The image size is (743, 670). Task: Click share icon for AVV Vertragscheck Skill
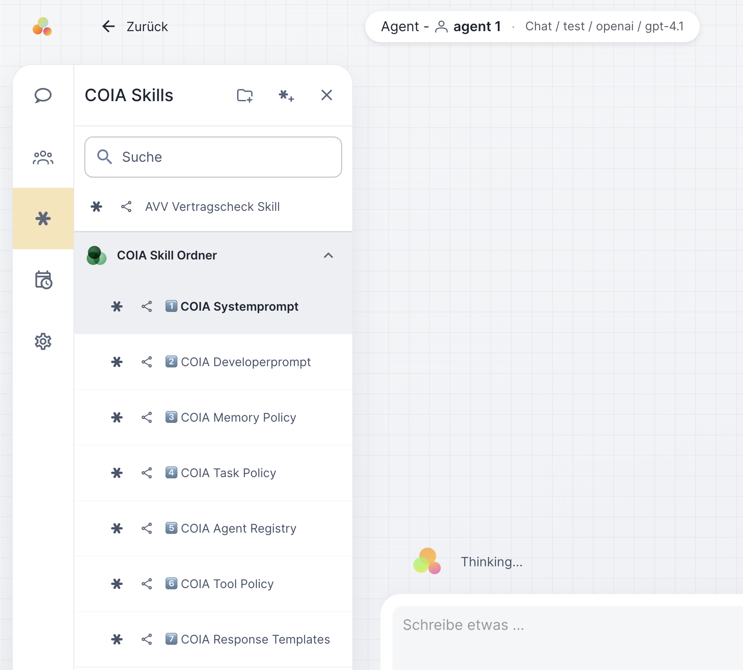126,207
